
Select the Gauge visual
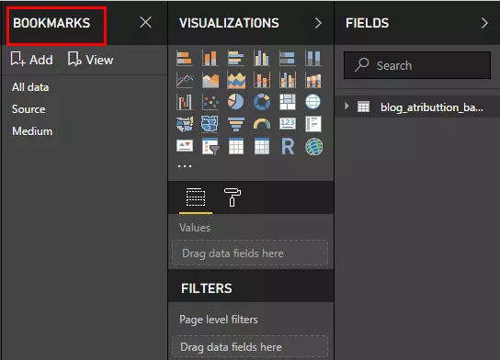pyautogui.click(x=262, y=124)
